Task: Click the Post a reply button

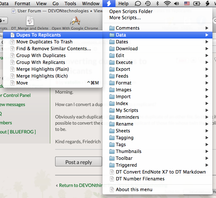Action: coord(79,161)
